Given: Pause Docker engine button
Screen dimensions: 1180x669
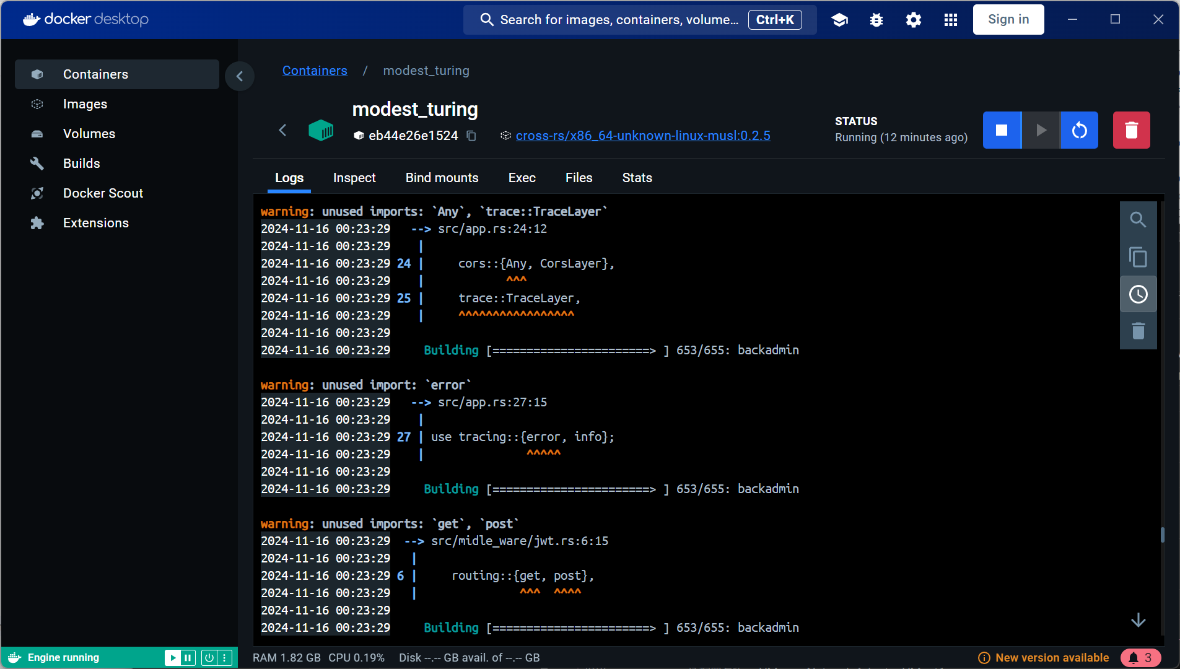Looking at the screenshot, I should [x=188, y=657].
